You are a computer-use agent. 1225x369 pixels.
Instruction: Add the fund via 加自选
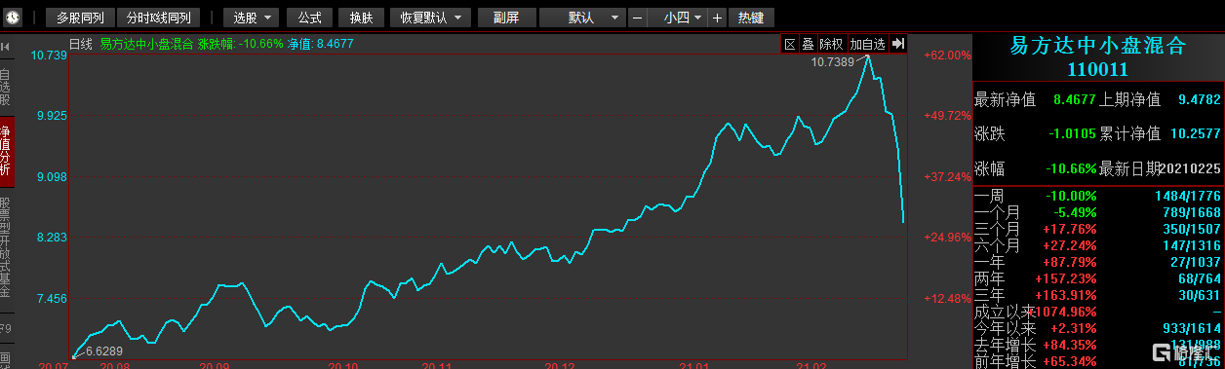[x=867, y=44]
